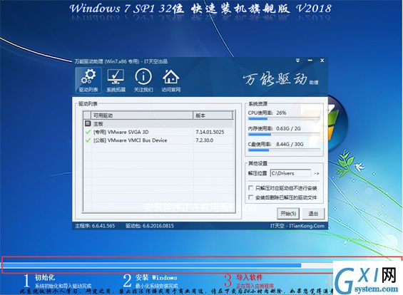
Task: Click the 万能驱动 logo text
Action: pos(275,79)
